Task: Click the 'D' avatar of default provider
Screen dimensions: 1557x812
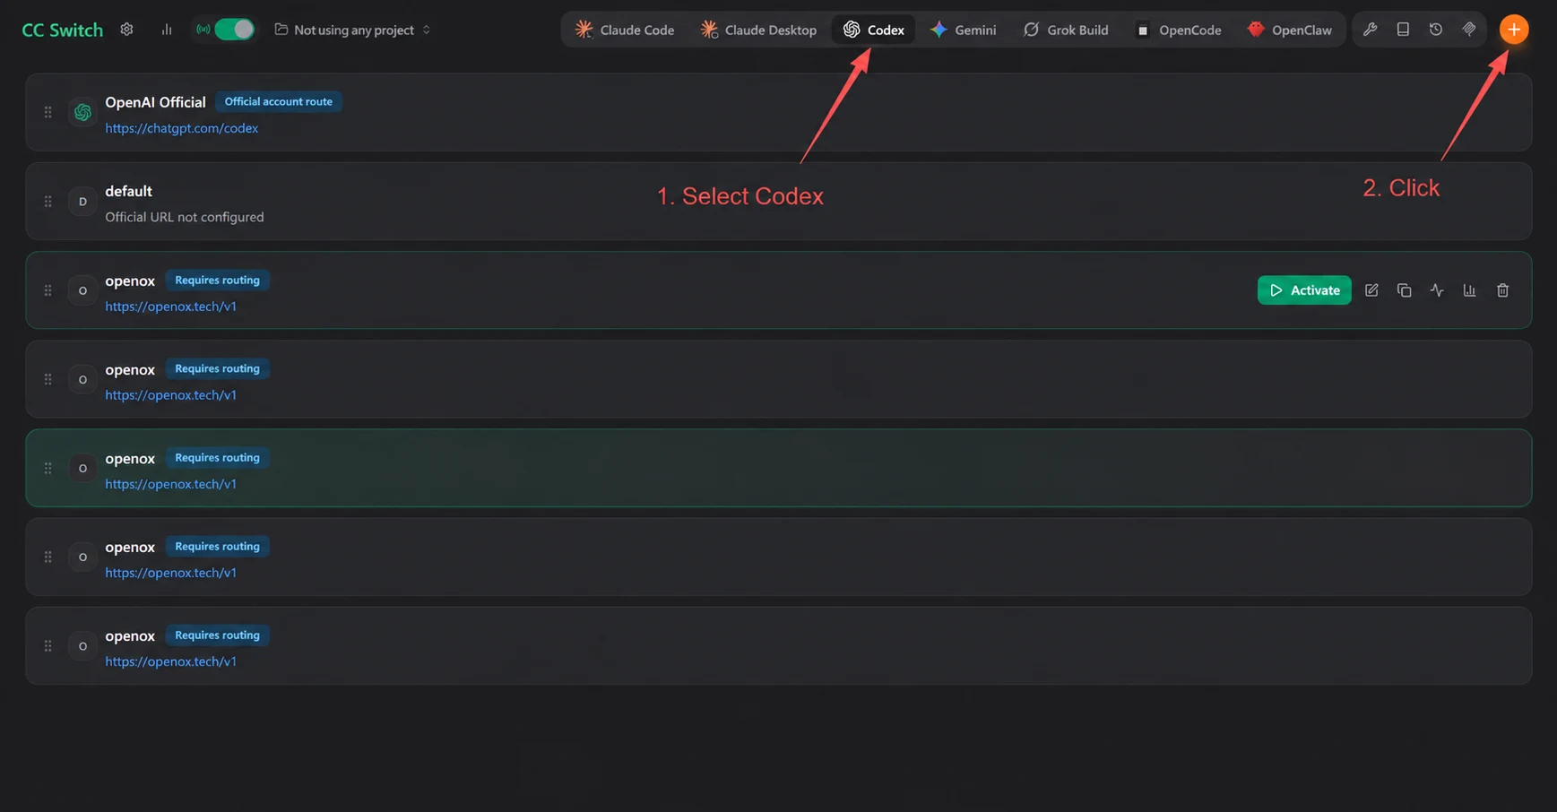Action: (x=82, y=201)
